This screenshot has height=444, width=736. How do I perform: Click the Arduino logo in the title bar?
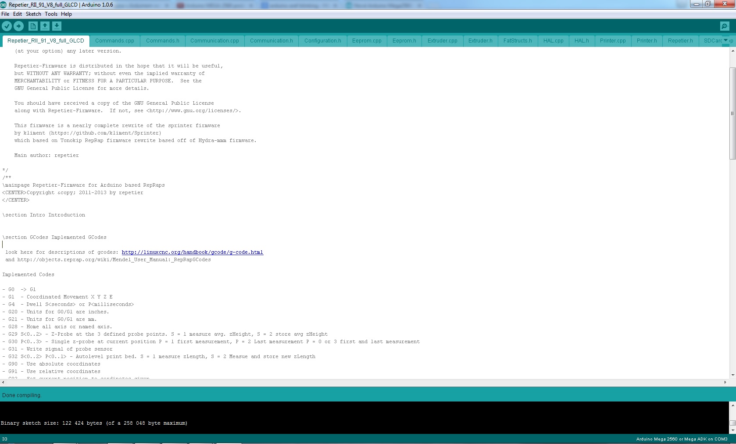click(x=4, y=4)
